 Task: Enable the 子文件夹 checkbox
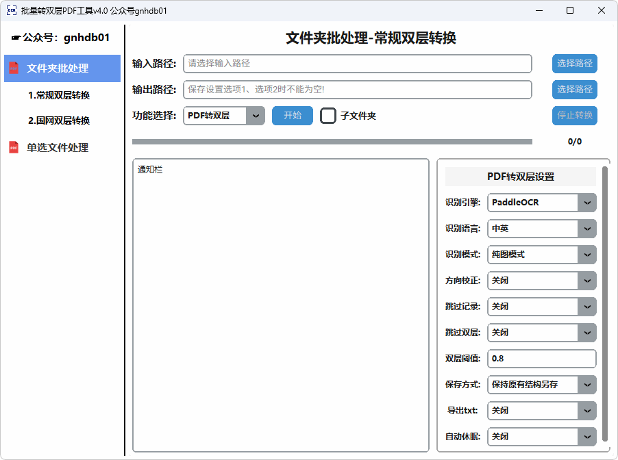pyautogui.click(x=328, y=116)
